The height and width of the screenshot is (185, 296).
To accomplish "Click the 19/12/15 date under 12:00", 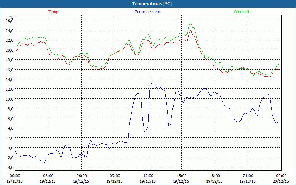I will click(148, 181).
